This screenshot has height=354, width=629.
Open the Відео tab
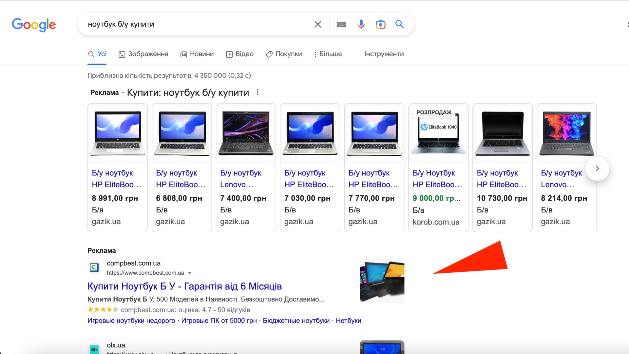(240, 54)
